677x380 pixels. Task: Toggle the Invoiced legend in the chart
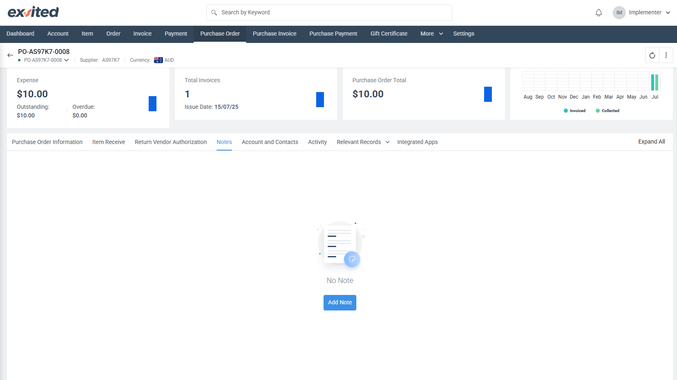click(x=575, y=111)
